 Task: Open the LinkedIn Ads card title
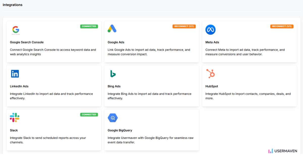pos(19,86)
